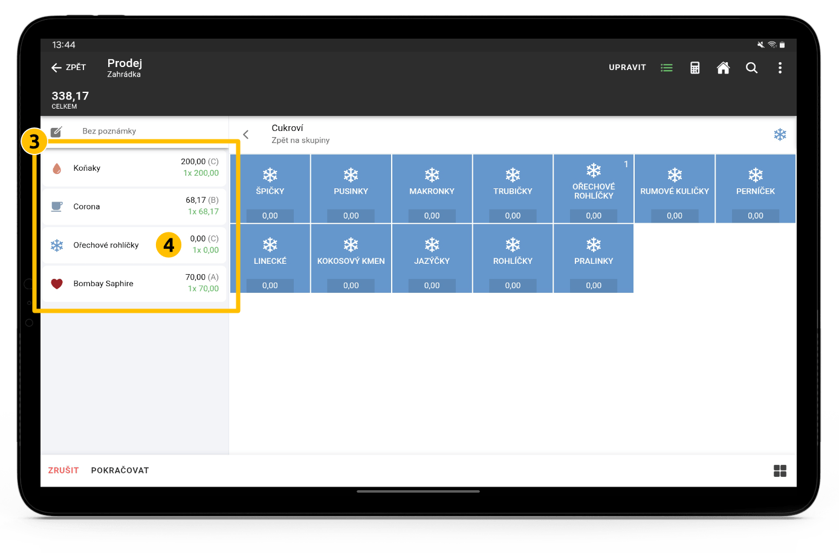Click the Cukroví group snowflake icon
The width and height of the screenshot is (839, 553).
(x=780, y=135)
